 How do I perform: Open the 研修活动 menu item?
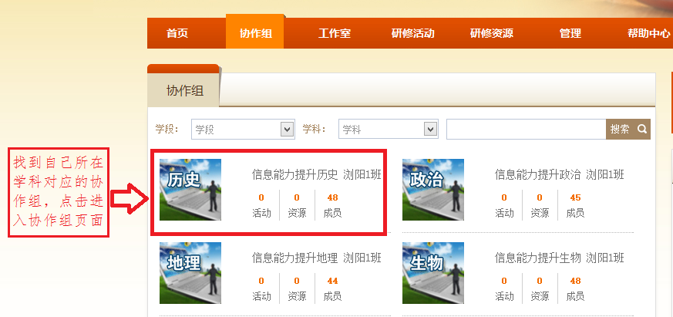tap(413, 33)
